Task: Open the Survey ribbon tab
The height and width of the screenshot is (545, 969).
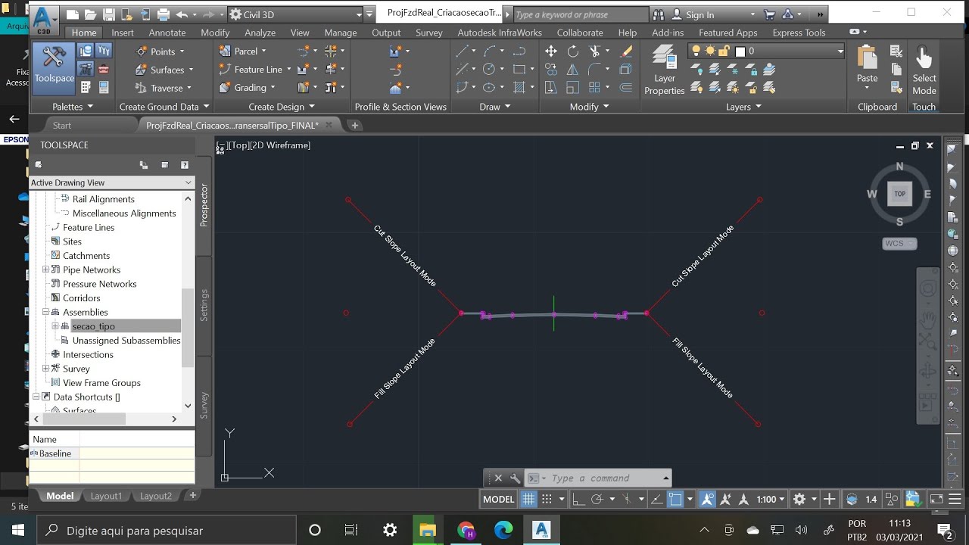Action: (429, 33)
